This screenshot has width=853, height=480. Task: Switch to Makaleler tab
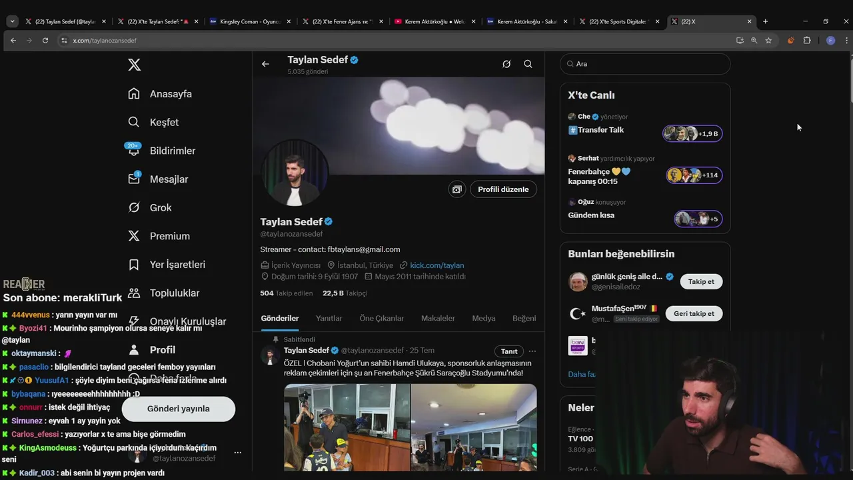pos(438,318)
